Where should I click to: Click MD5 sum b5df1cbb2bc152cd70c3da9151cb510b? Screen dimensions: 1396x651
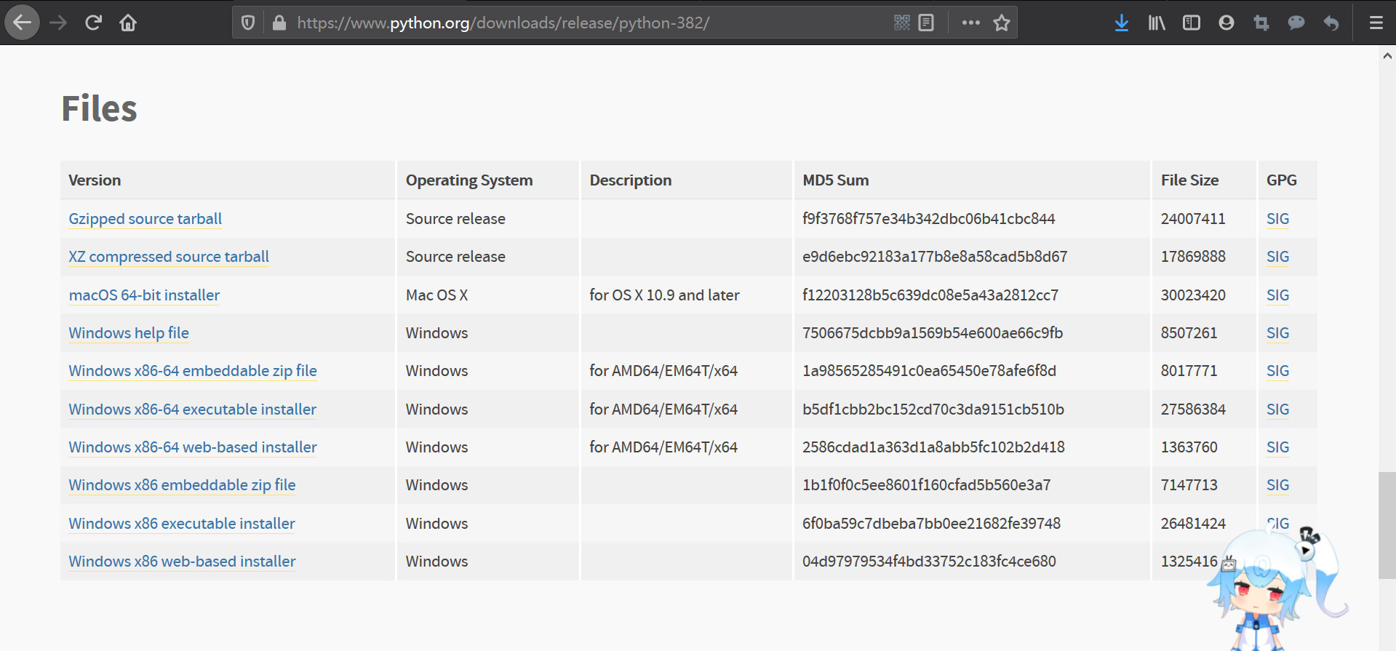coord(933,410)
